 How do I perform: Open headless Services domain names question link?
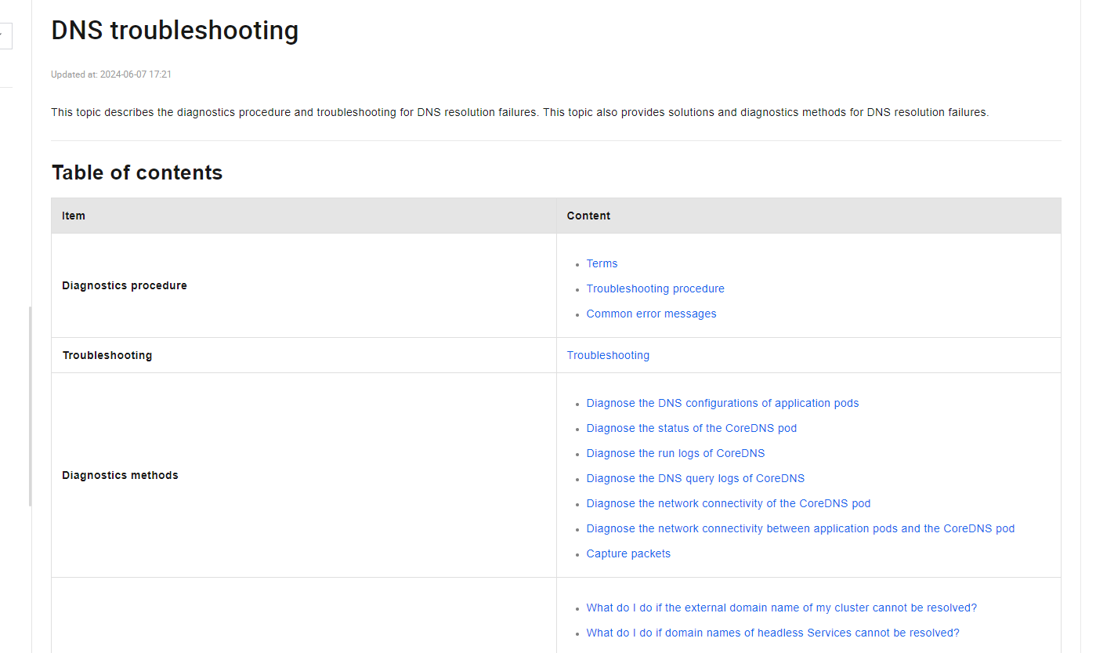click(x=773, y=633)
